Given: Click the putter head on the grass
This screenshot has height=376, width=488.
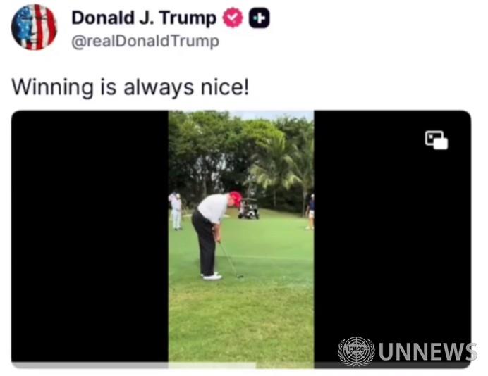Looking at the screenshot, I should click(x=239, y=276).
